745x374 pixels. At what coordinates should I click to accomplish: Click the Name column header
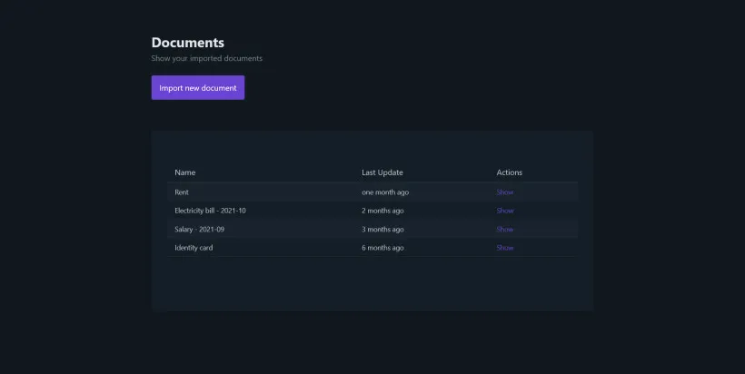184,172
